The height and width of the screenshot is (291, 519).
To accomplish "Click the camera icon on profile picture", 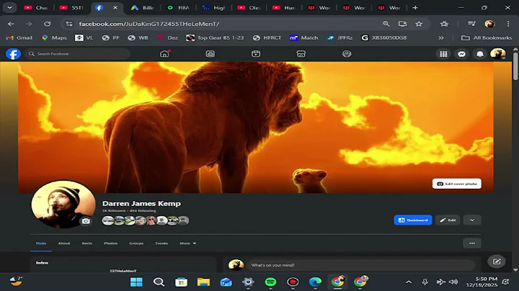I will pos(86,221).
